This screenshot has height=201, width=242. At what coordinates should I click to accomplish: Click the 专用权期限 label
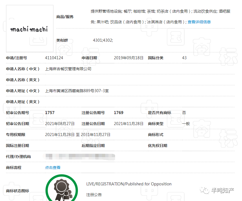[16, 135]
